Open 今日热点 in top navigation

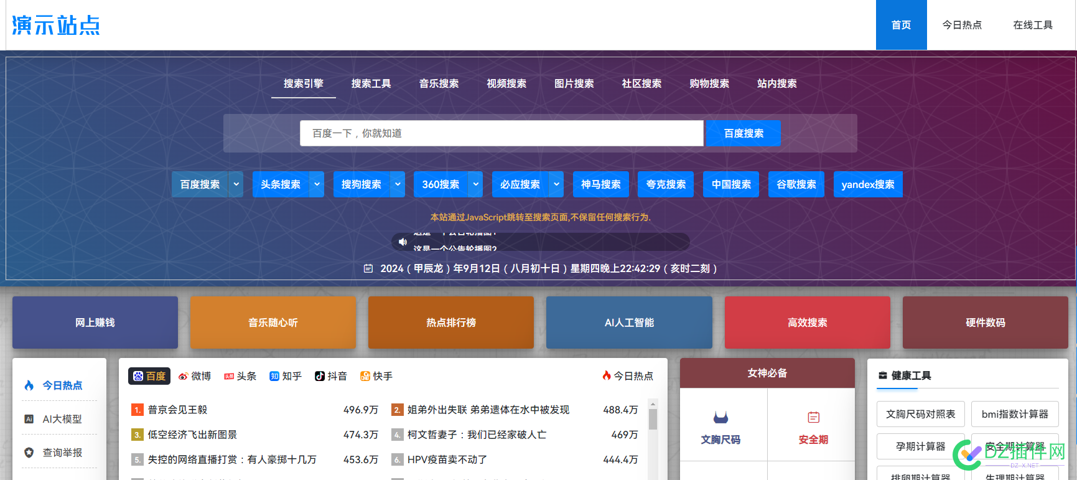(962, 25)
